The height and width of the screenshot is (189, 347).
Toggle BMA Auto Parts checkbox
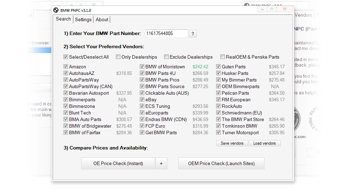[66, 119]
